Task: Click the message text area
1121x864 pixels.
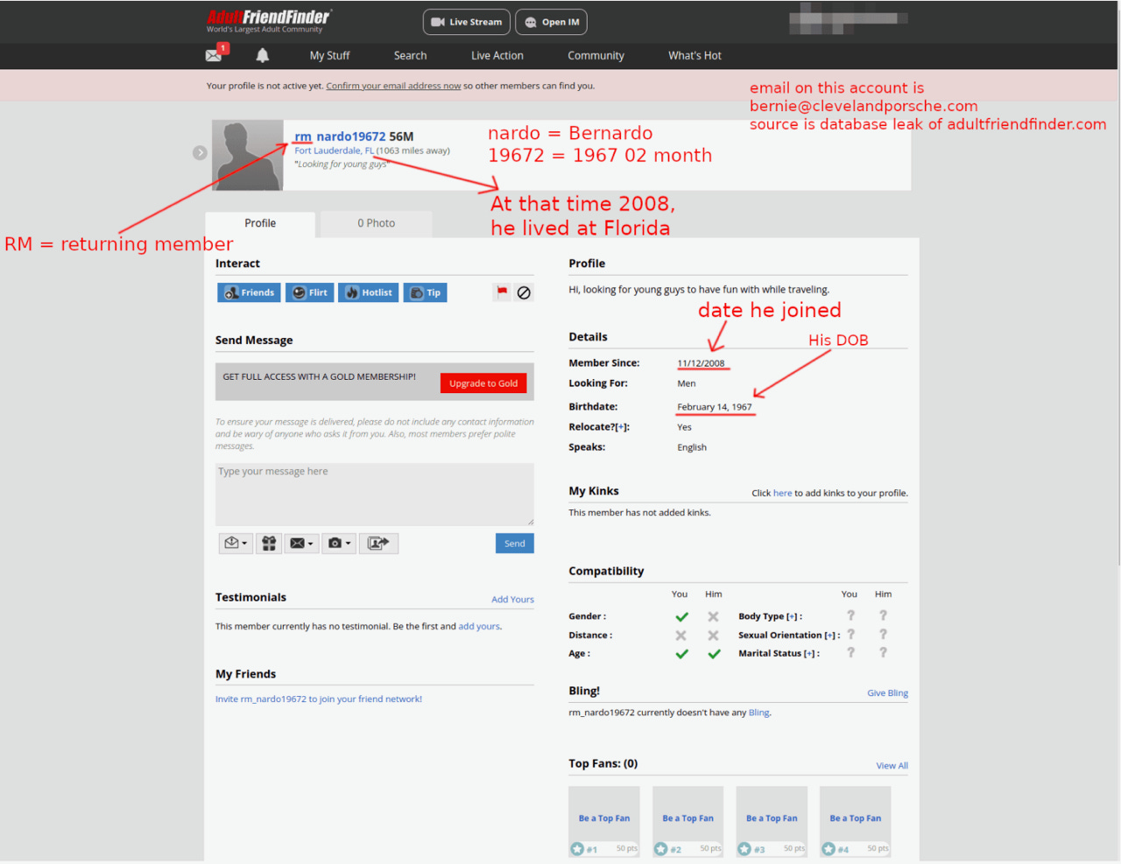Action: click(x=375, y=495)
